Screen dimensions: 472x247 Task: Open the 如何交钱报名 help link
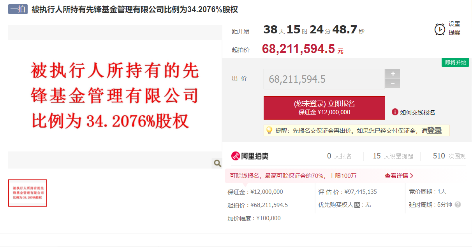[417, 113]
